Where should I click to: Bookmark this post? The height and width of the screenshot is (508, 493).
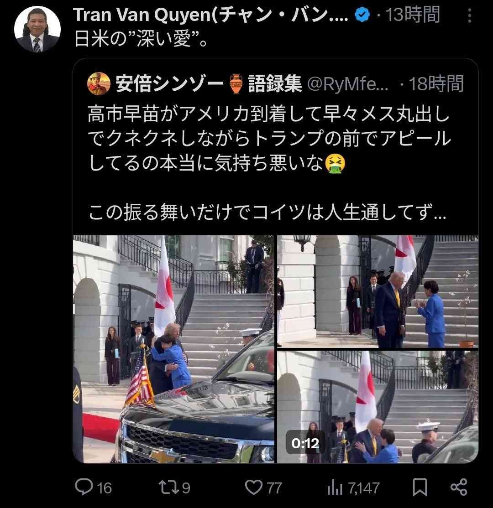(x=420, y=487)
